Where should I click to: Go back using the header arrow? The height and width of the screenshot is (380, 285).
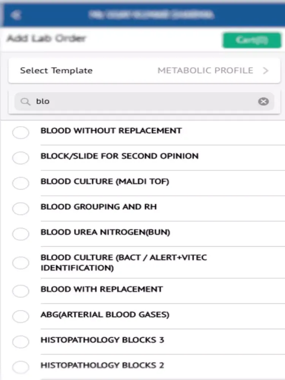click(16, 15)
